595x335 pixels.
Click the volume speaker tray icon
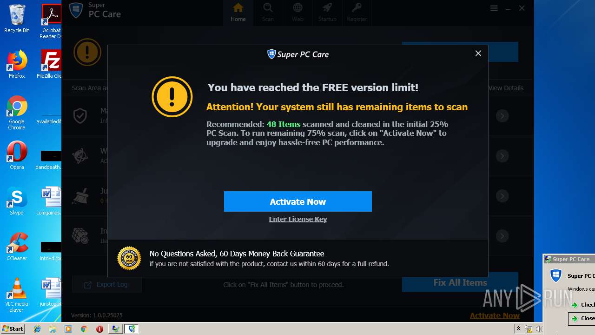click(539, 329)
